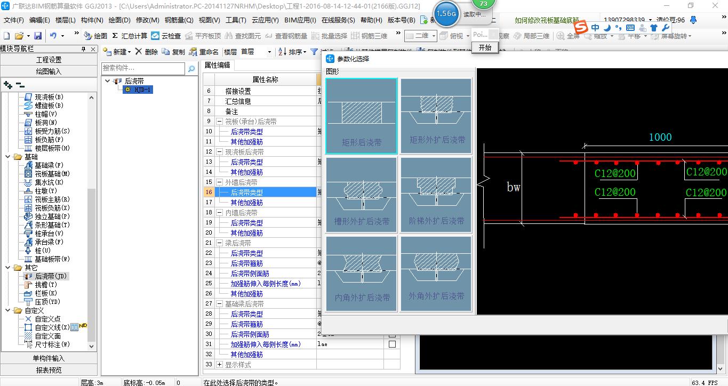Open the 文件(F) menu
728x386 pixels.
tap(13, 20)
